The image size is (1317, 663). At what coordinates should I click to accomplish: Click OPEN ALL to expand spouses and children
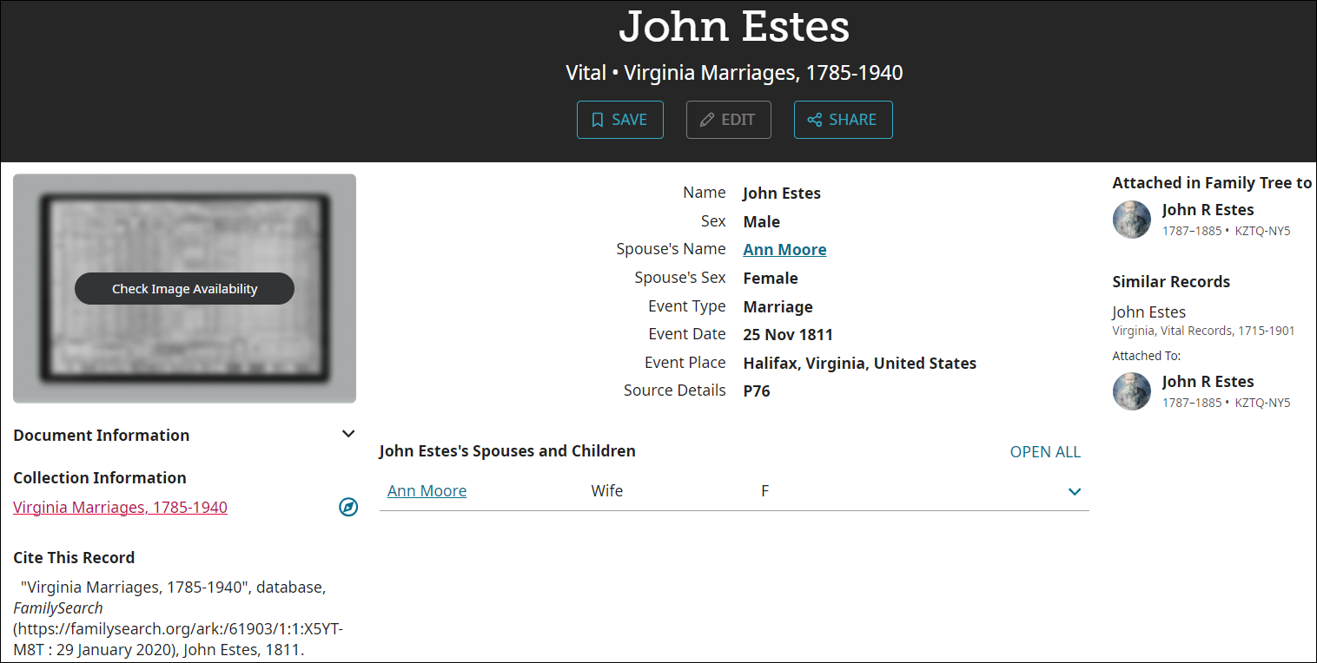coord(1045,451)
